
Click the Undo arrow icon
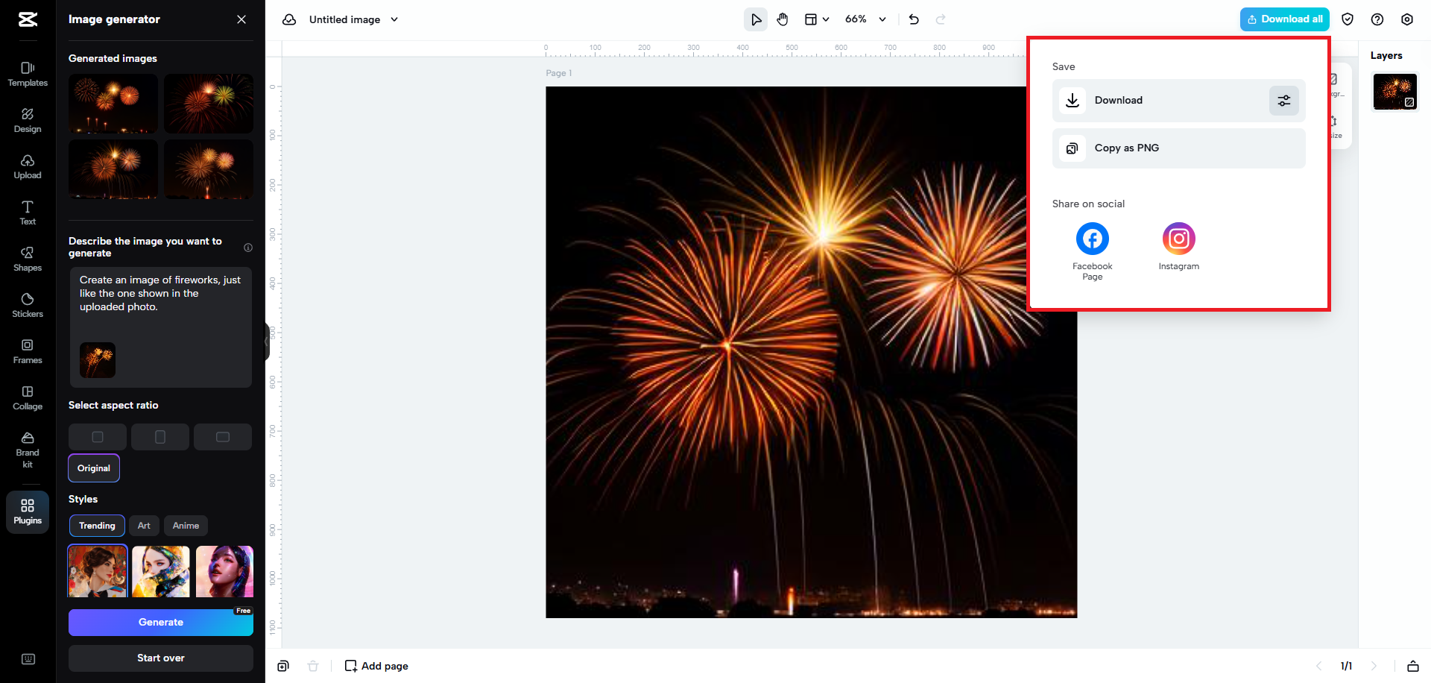[914, 19]
